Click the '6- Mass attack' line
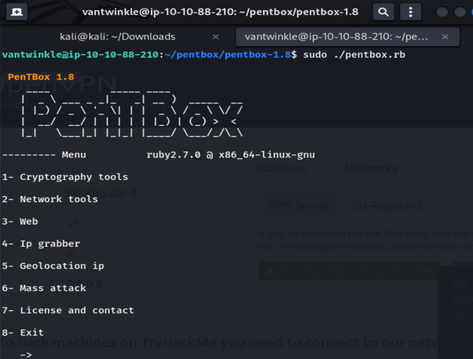473x359 pixels. coord(44,288)
